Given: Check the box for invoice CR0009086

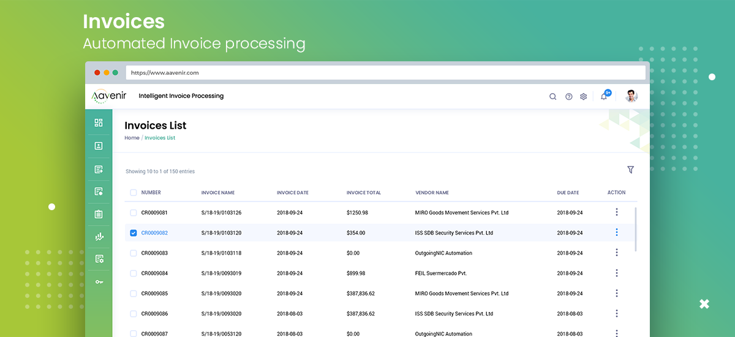Looking at the screenshot, I should point(134,314).
